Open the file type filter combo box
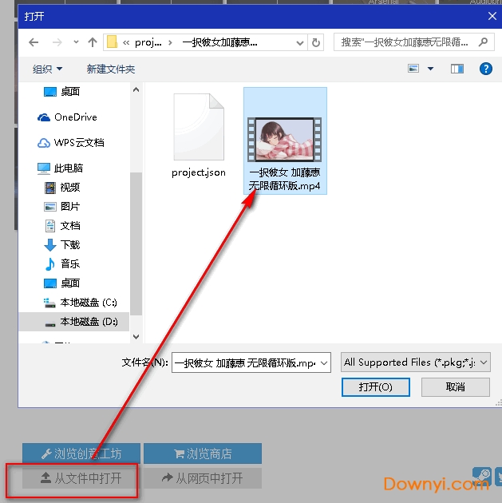Image resolution: width=502 pixels, height=503 pixels. click(x=415, y=362)
